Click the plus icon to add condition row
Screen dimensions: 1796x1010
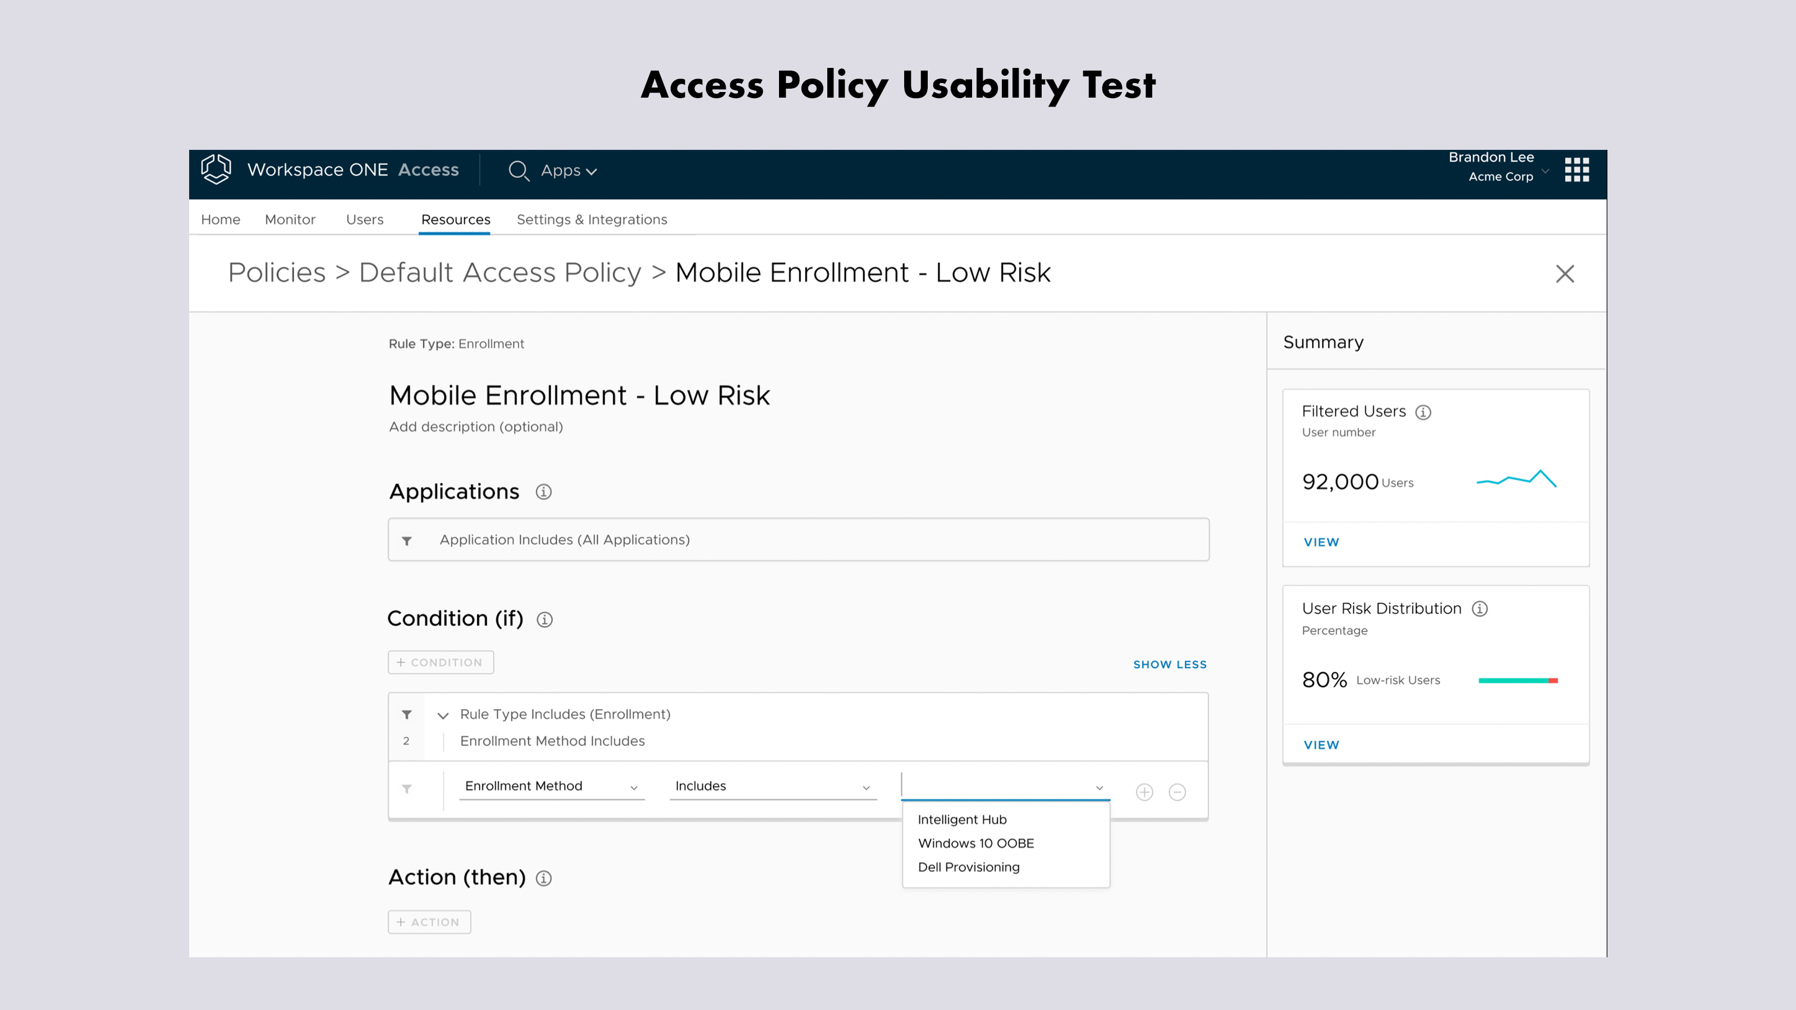point(1144,792)
